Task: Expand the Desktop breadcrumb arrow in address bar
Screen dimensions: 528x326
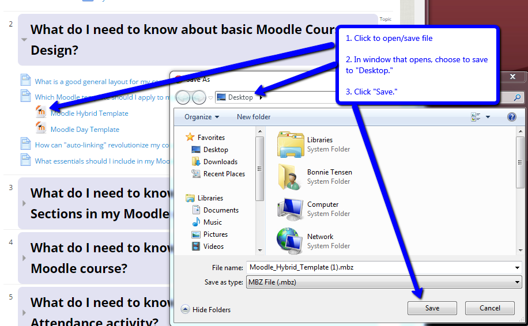Action: pyautogui.click(x=261, y=97)
